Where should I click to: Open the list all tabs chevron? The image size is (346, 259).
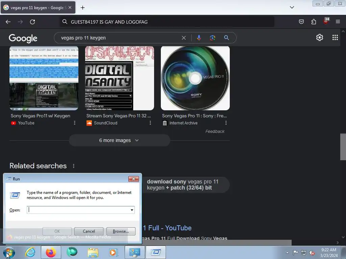click(x=292, y=7)
